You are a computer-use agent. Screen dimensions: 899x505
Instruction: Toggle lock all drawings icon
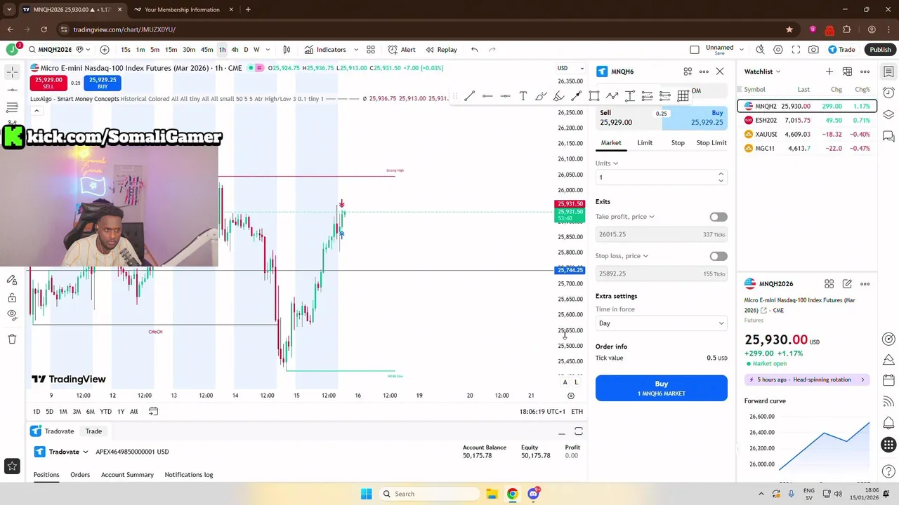(12, 297)
